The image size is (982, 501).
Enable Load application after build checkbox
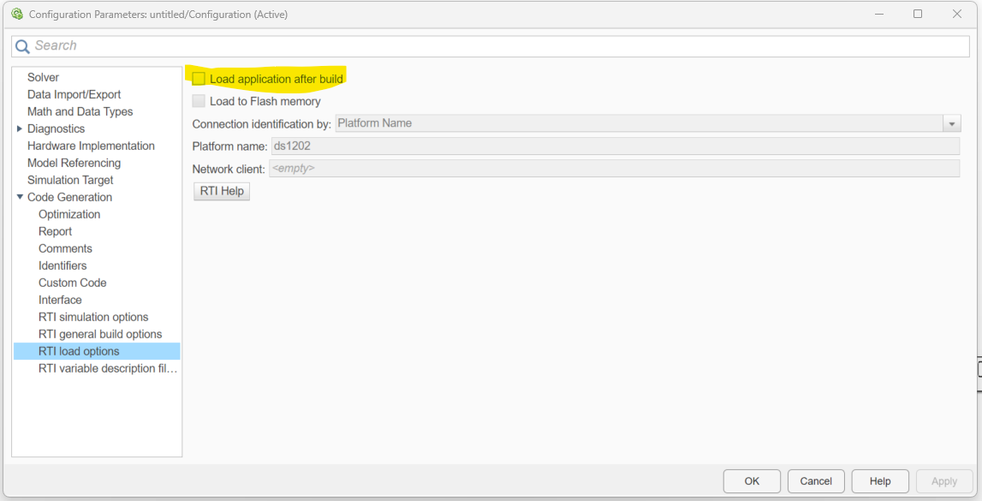click(x=199, y=79)
